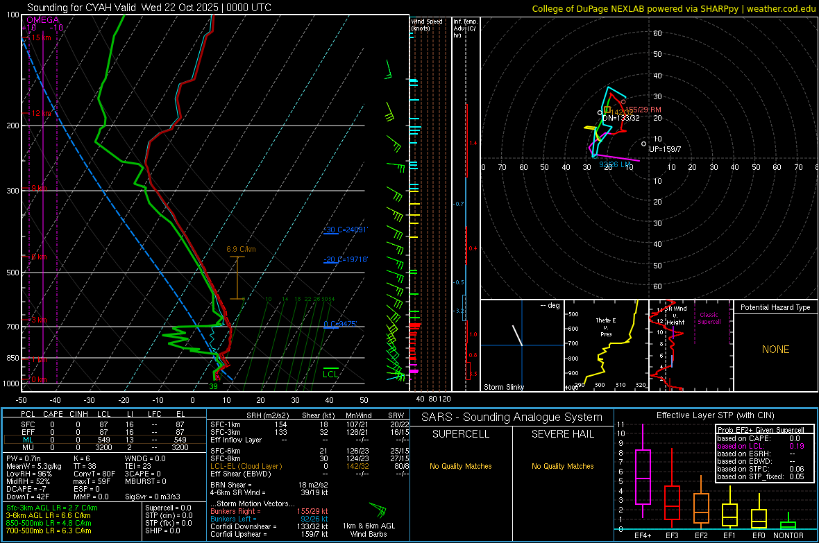Click the 'SHIP = 0.0' index
Image resolution: width=819 pixels, height=543 pixels.
click(162, 531)
